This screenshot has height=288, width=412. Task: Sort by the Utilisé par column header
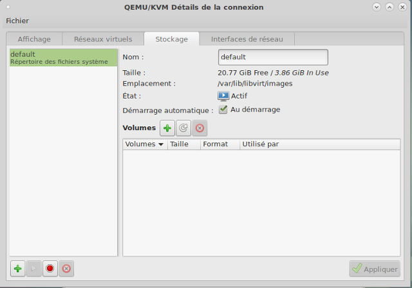click(x=320, y=144)
